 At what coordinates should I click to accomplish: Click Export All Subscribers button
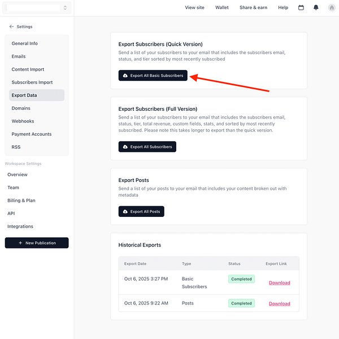tap(147, 147)
